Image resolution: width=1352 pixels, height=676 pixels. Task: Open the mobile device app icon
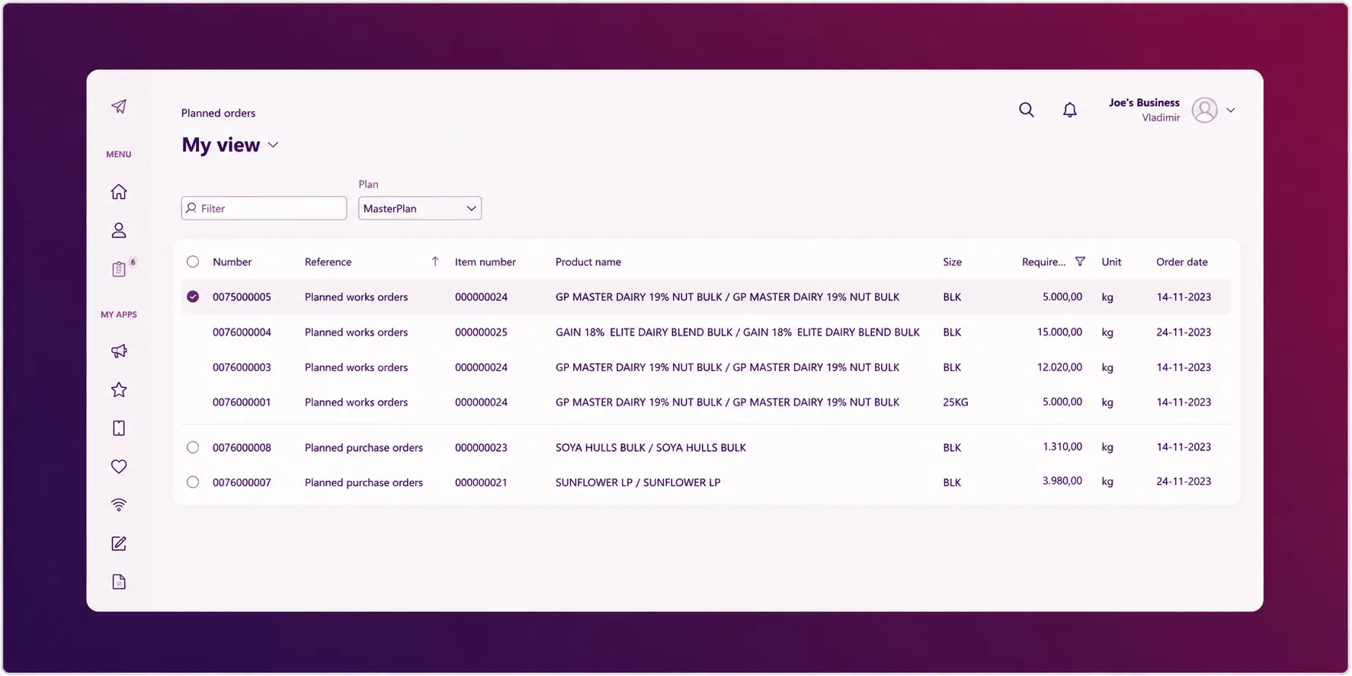119,428
